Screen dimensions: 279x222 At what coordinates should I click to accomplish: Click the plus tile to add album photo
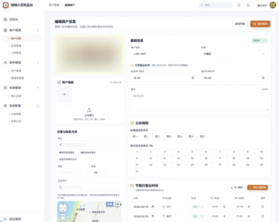click(64, 94)
